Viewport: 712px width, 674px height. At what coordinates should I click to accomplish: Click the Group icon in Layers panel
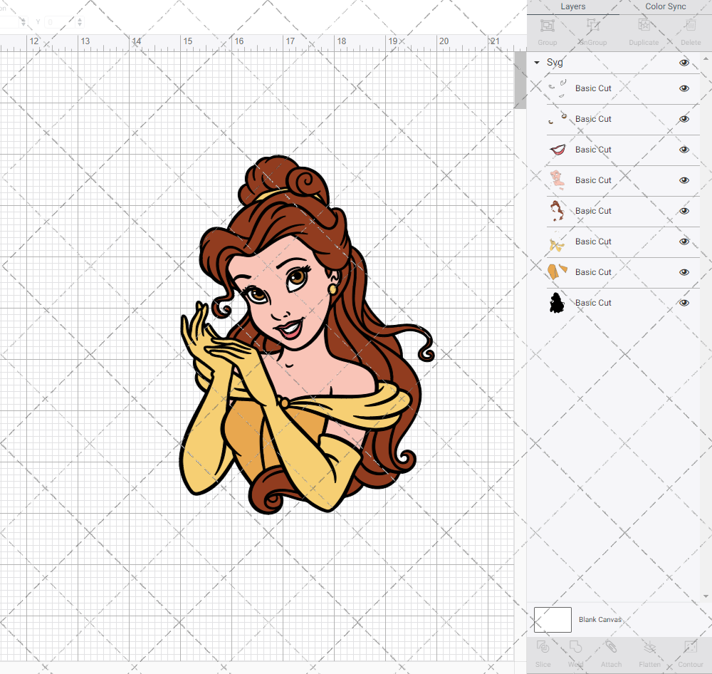click(x=547, y=26)
